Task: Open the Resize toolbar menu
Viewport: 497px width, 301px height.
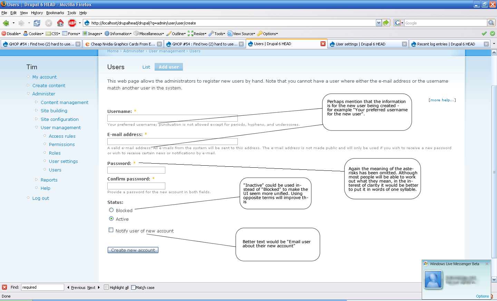Action: point(197,34)
